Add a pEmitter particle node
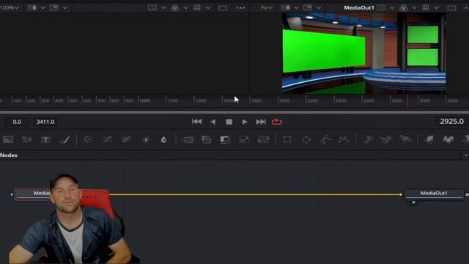 pos(368,139)
